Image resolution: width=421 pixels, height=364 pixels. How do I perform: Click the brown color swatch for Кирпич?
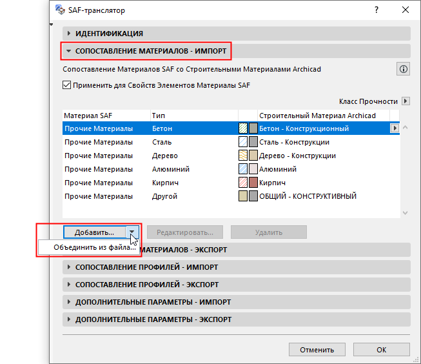click(x=253, y=183)
